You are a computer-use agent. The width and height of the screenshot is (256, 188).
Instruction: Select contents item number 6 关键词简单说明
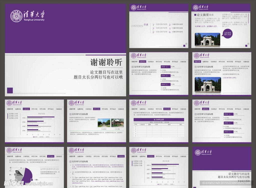176,32
